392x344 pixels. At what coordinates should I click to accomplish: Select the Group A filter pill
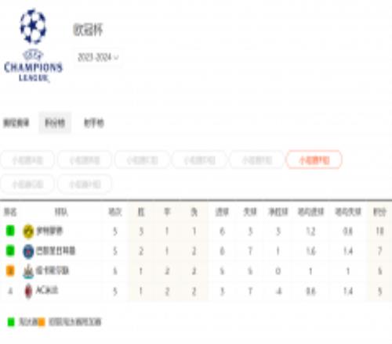[27, 160]
